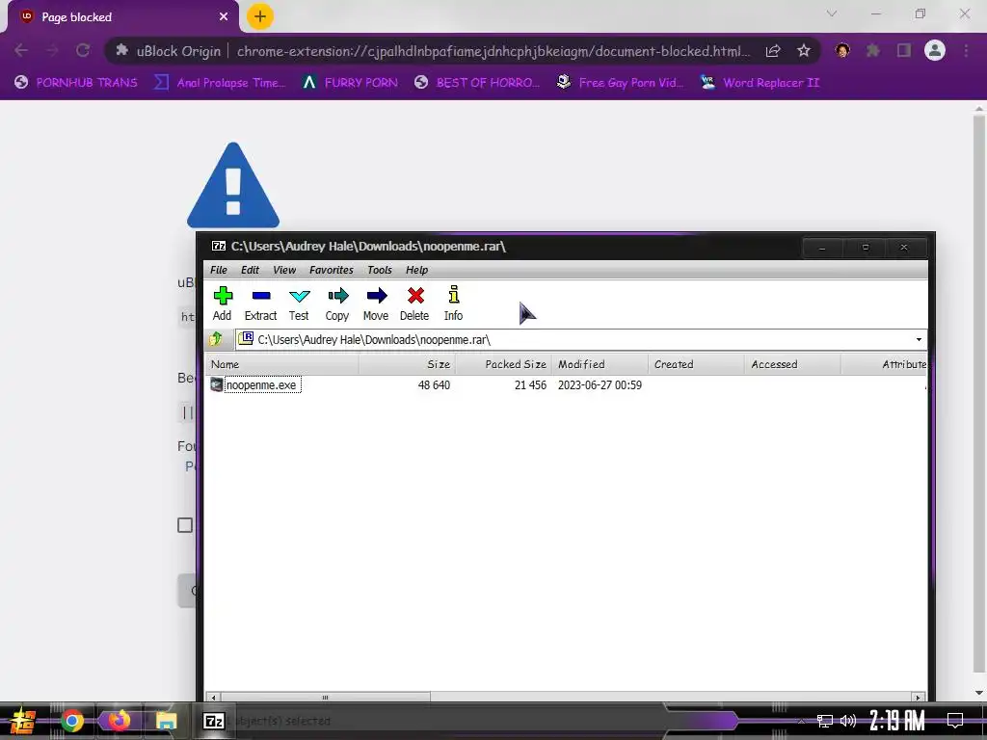The width and height of the screenshot is (987, 740).
Task: Launch Firefox from the taskbar
Action: [119, 720]
